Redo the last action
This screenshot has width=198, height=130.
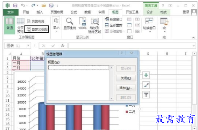pos(33,5)
